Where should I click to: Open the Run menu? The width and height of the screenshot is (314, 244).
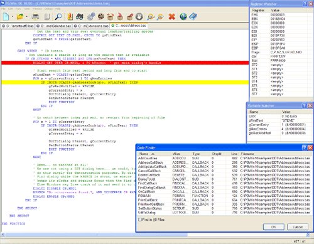pyautogui.click(x=18, y=9)
